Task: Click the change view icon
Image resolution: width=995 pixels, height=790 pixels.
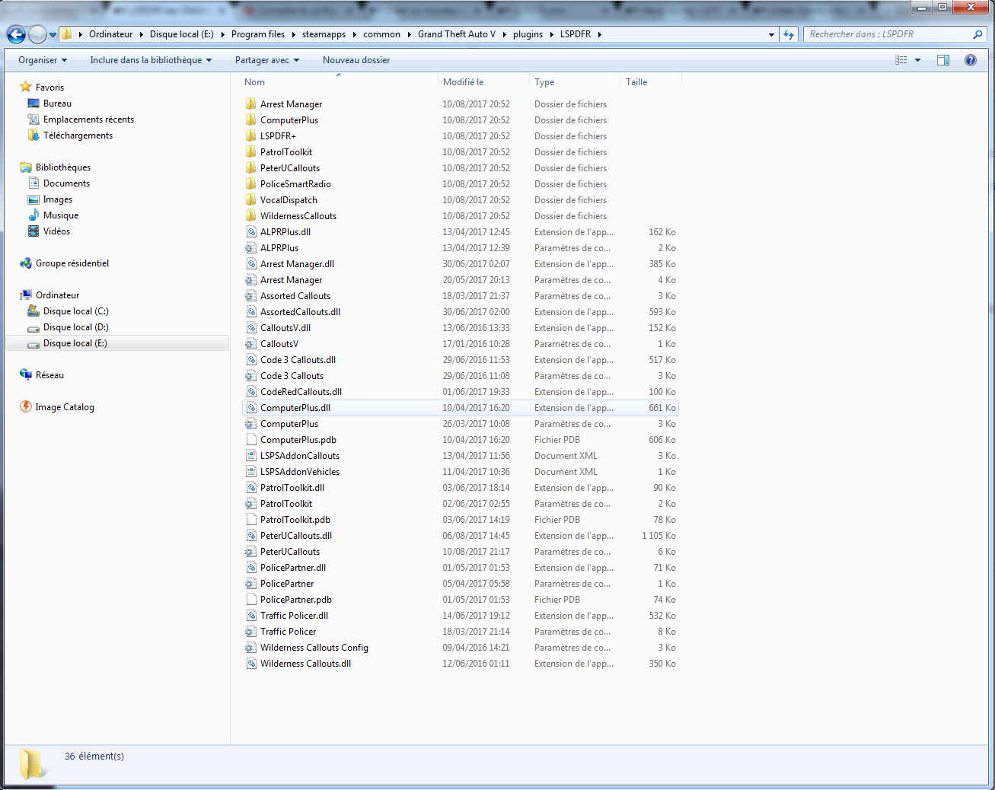Action: [x=901, y=60]
